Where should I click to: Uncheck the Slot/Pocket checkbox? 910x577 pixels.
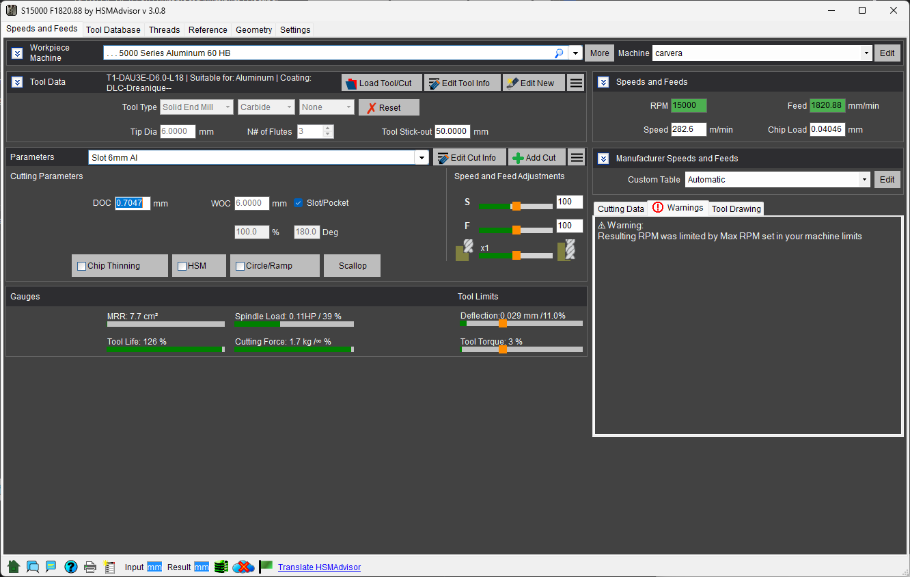pyautogui.click(x=298, y=202)
